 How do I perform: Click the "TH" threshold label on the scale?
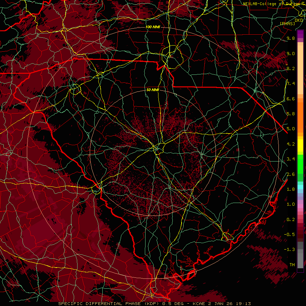pyautogui.click(x=292, y=265)
